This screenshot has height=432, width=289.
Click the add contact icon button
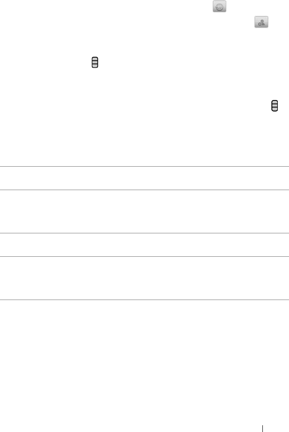[261, 23]
